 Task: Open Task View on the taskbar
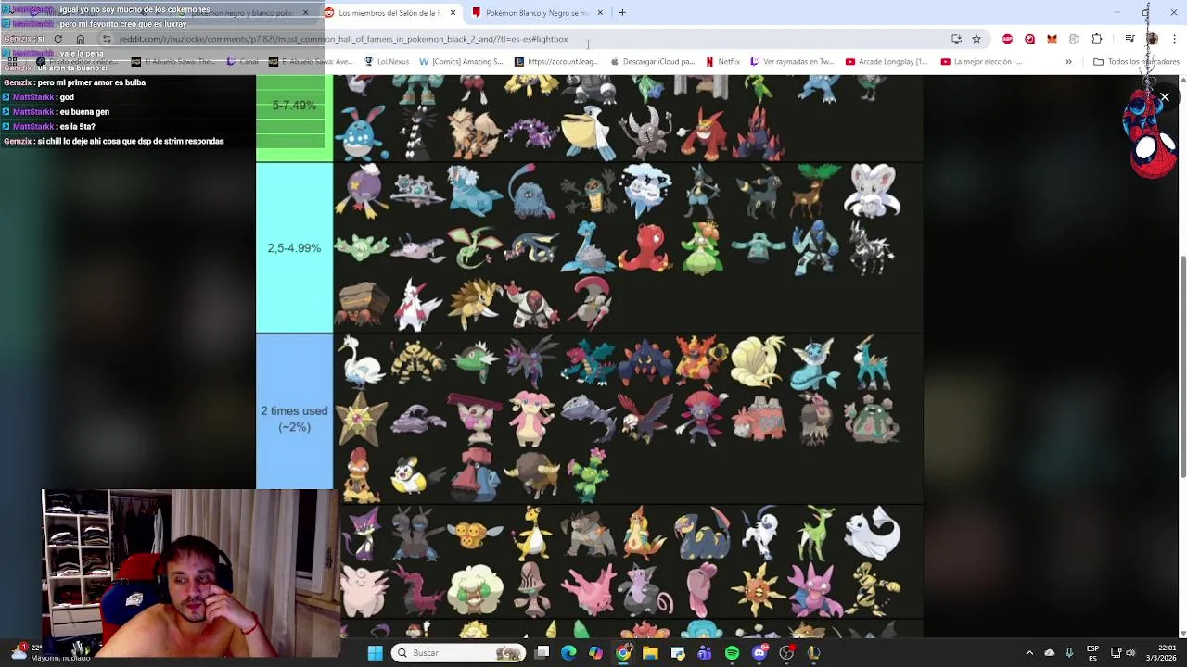click(542, 653)
